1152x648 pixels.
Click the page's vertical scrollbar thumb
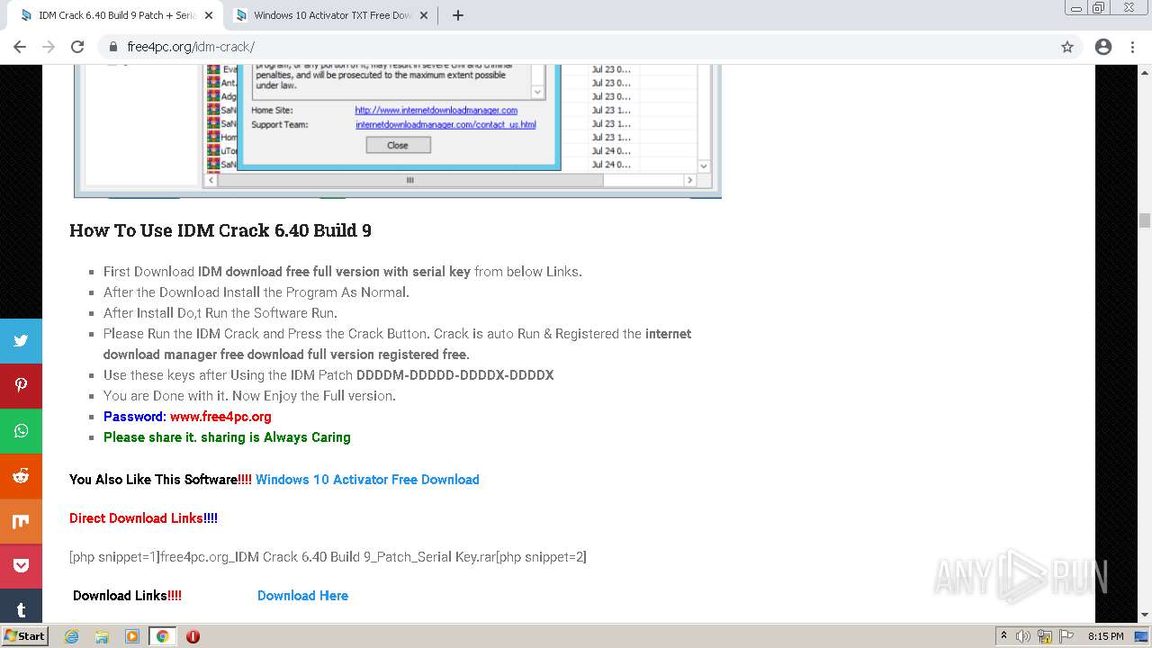pyautogui.click(x=1145, y=220)
